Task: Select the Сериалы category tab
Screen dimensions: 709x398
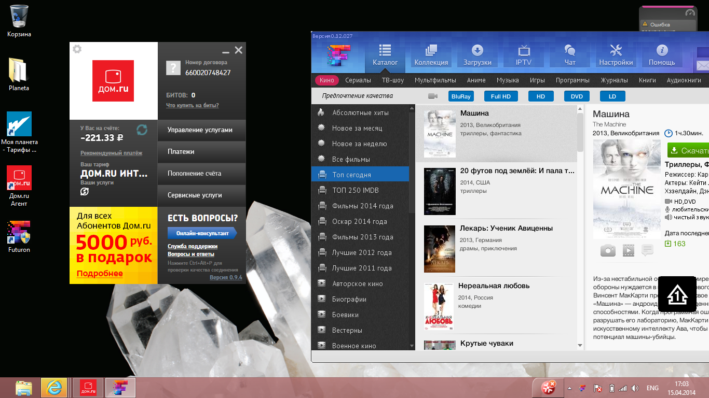Action: [x=358, y=80]
